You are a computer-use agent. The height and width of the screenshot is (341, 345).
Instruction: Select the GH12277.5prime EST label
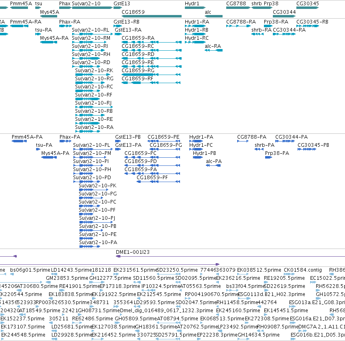point(110,278)
